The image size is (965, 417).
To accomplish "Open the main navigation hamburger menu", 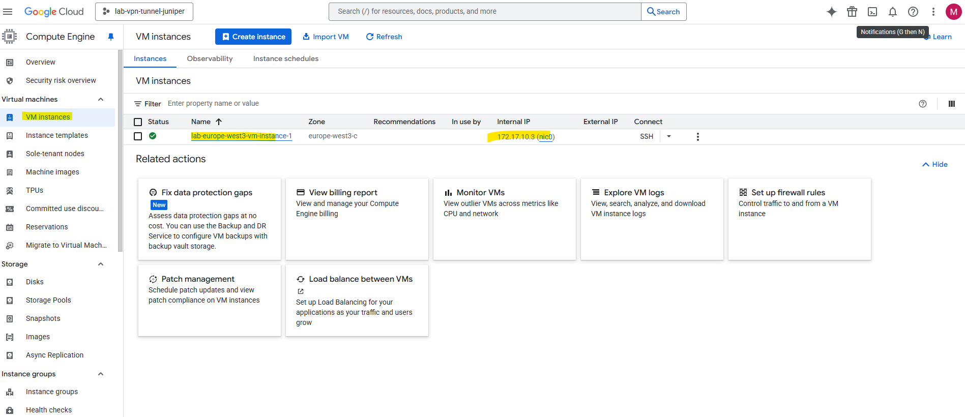I will (x=8, y=11).
